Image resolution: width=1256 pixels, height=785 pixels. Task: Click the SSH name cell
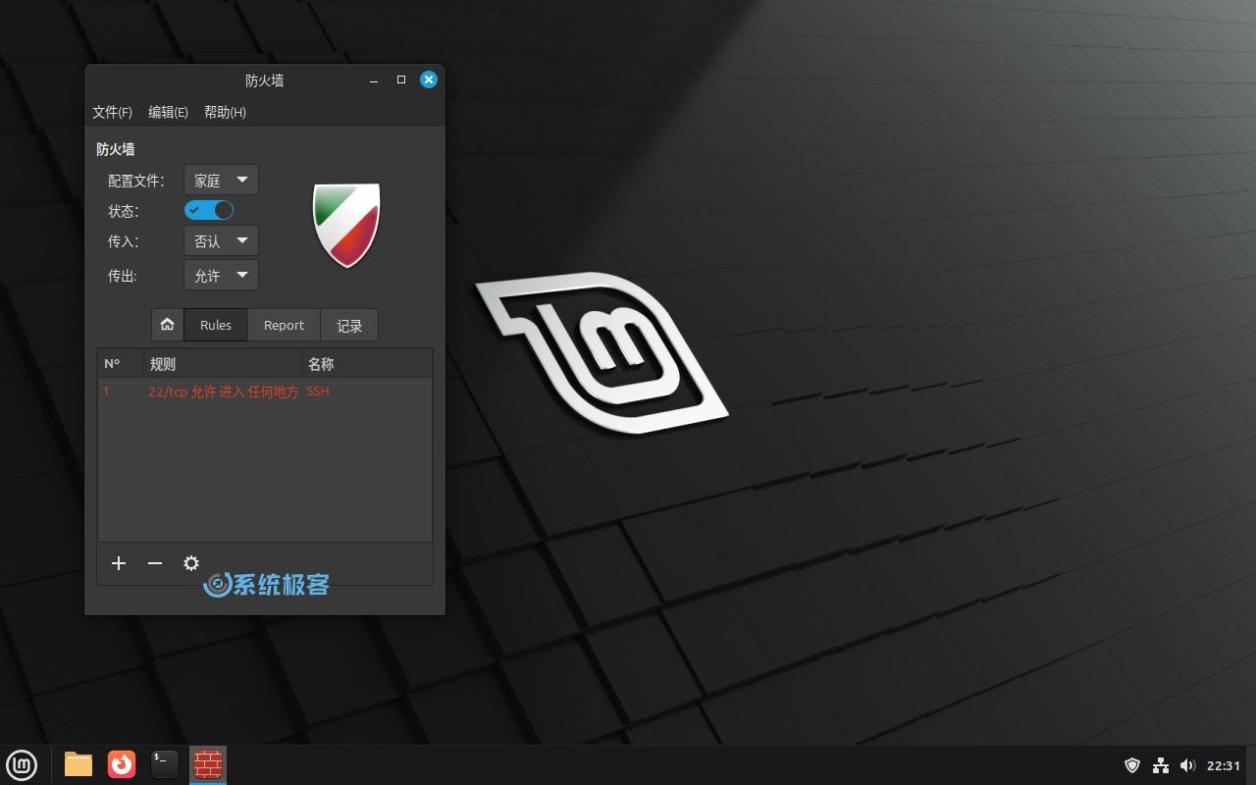tap(318, 392)
